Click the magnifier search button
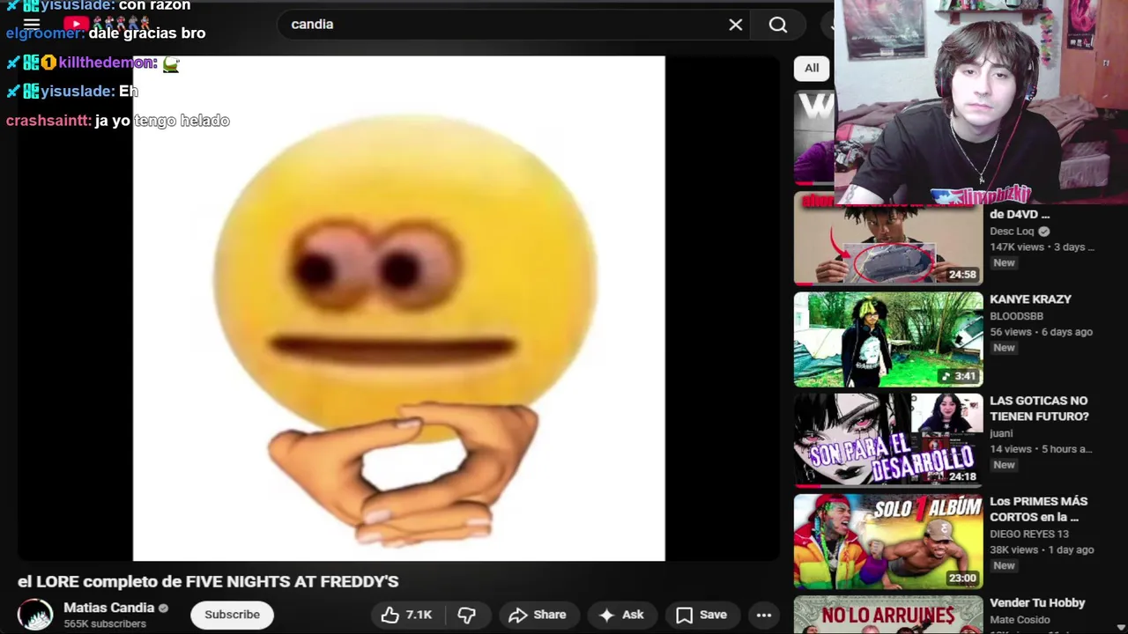The width and height of the screenshot is (1128, 634). pos(778,25)
